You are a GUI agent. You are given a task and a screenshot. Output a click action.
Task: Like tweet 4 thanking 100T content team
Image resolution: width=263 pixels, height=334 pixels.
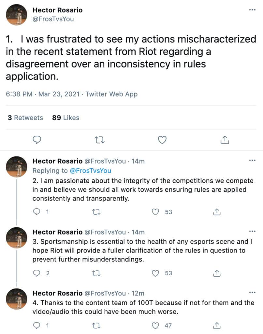pyautogui.click(x=156, y=325)
